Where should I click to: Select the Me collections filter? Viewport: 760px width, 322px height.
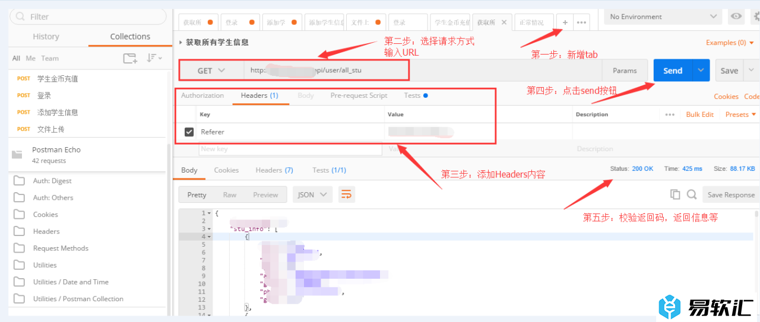(x=30, y=58)
